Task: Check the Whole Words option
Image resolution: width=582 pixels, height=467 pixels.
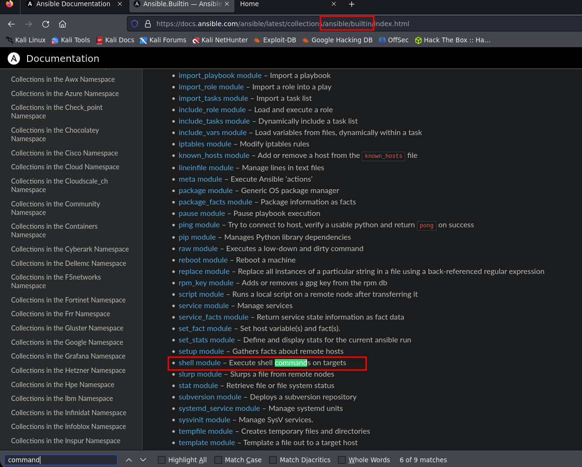Action: click(x=342, y=460)
